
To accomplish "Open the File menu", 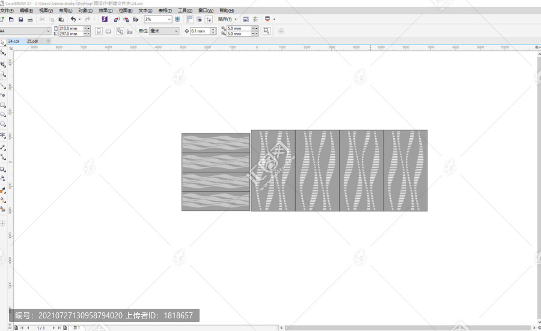I will click(7, 11).
